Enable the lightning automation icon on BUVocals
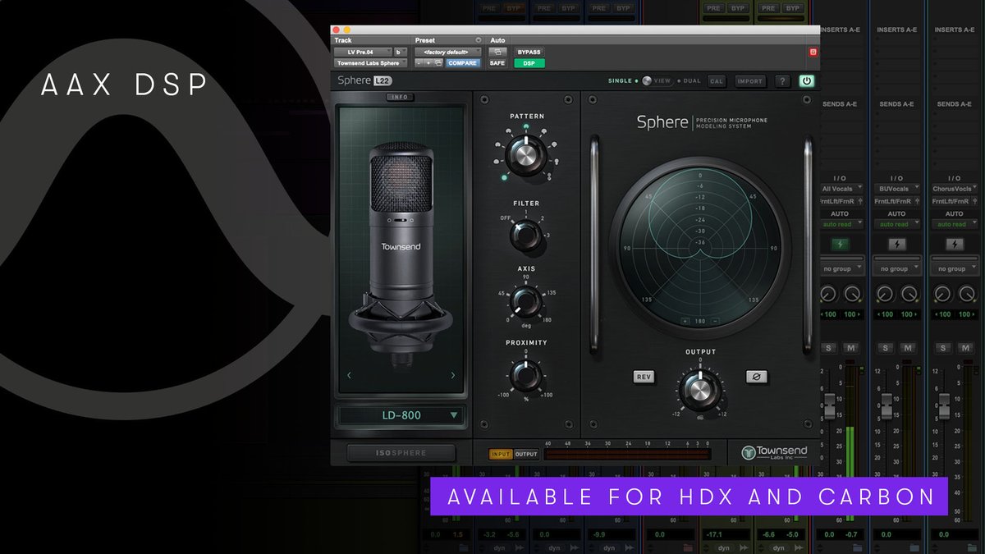Image resolution: width=985 pixels, height=554 pixels. 896,243
